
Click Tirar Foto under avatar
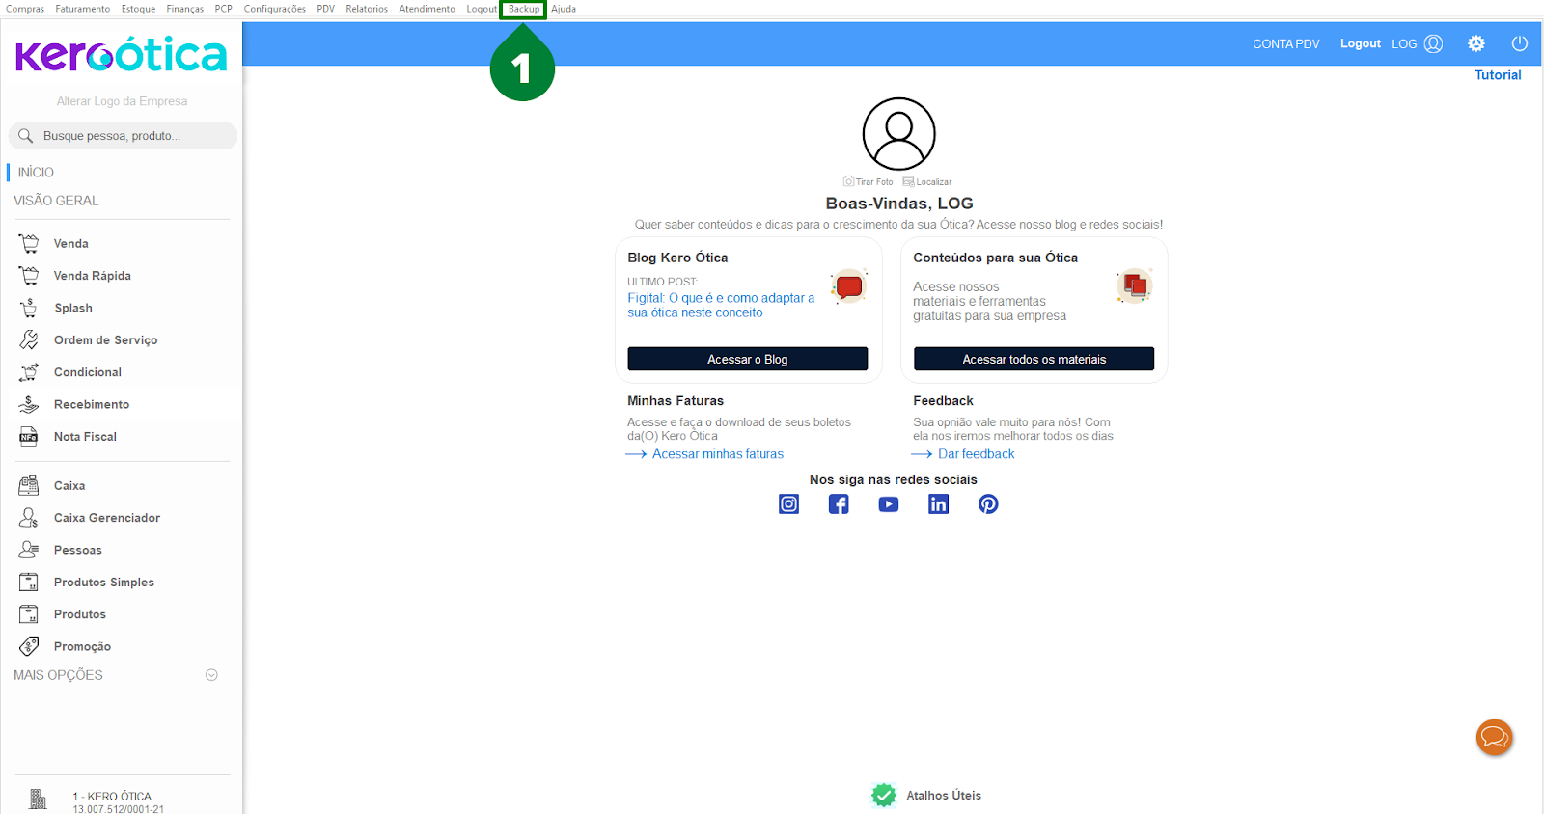coord(868,181)
